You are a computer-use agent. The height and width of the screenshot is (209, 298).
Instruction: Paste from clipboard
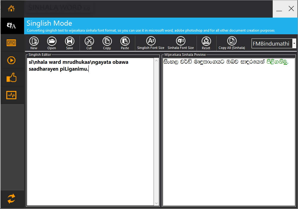(x=125, y=43)
